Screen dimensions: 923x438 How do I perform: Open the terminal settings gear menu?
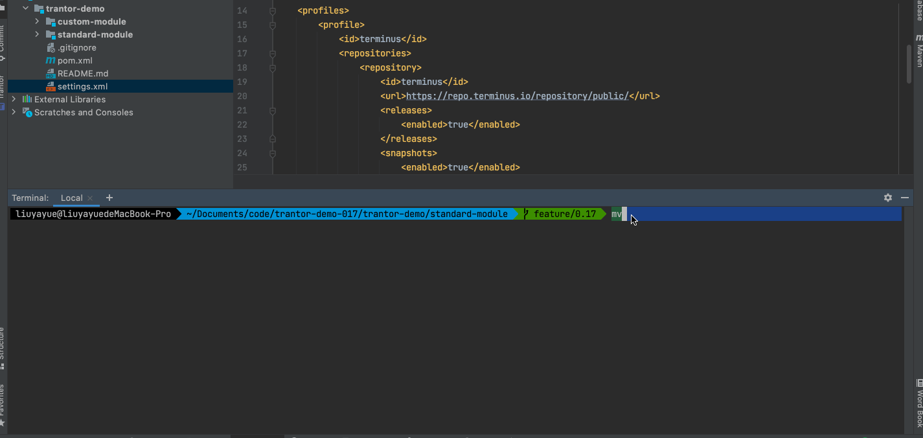pyautogui.click(x=887, y=198)
